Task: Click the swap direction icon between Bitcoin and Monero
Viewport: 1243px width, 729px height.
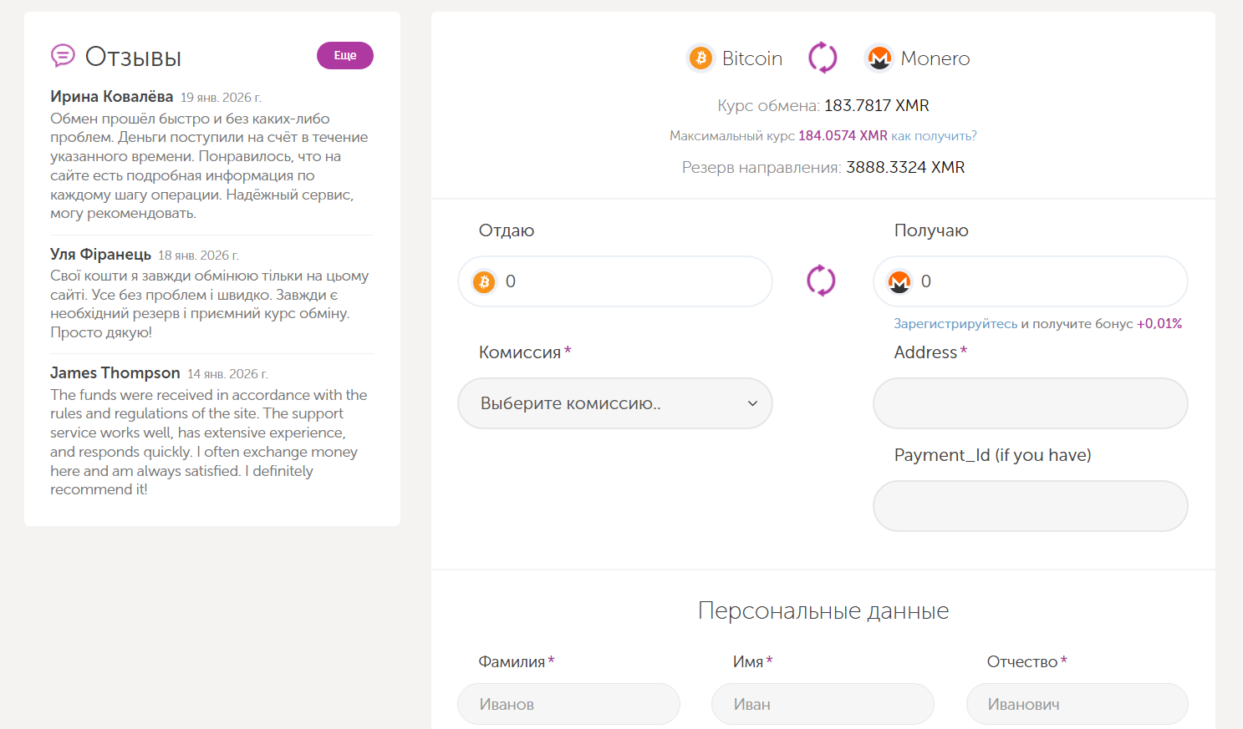Action: (x=823, y=58)
